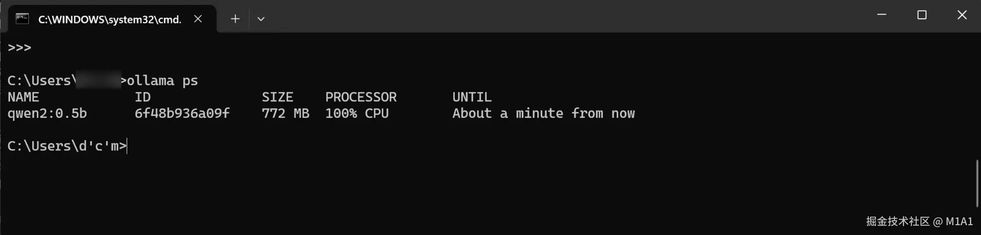Click the PROCESSOR column header
981x235 pixels.
click(361, 97)
